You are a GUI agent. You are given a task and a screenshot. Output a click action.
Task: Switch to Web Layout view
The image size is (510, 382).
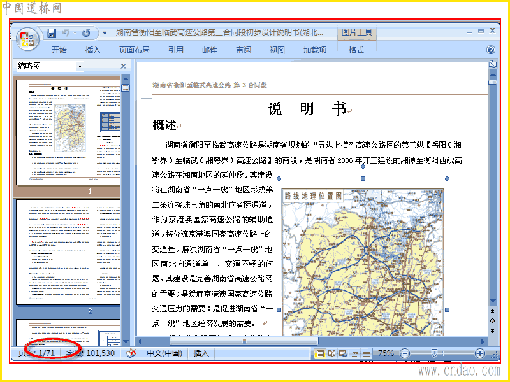click(343, 353)
